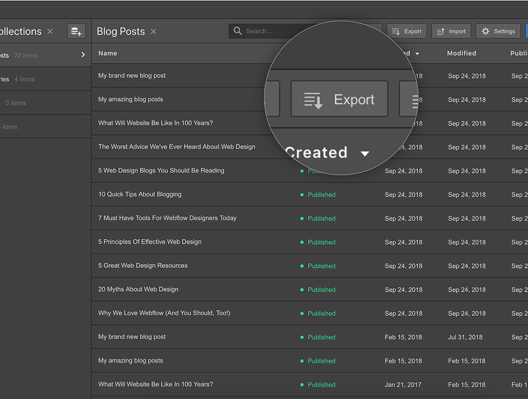This screenshot has width=528, height=399.
Task: Open '7 Must Have Tools For Webflow Designers Today'
Action: coord(167,218)
